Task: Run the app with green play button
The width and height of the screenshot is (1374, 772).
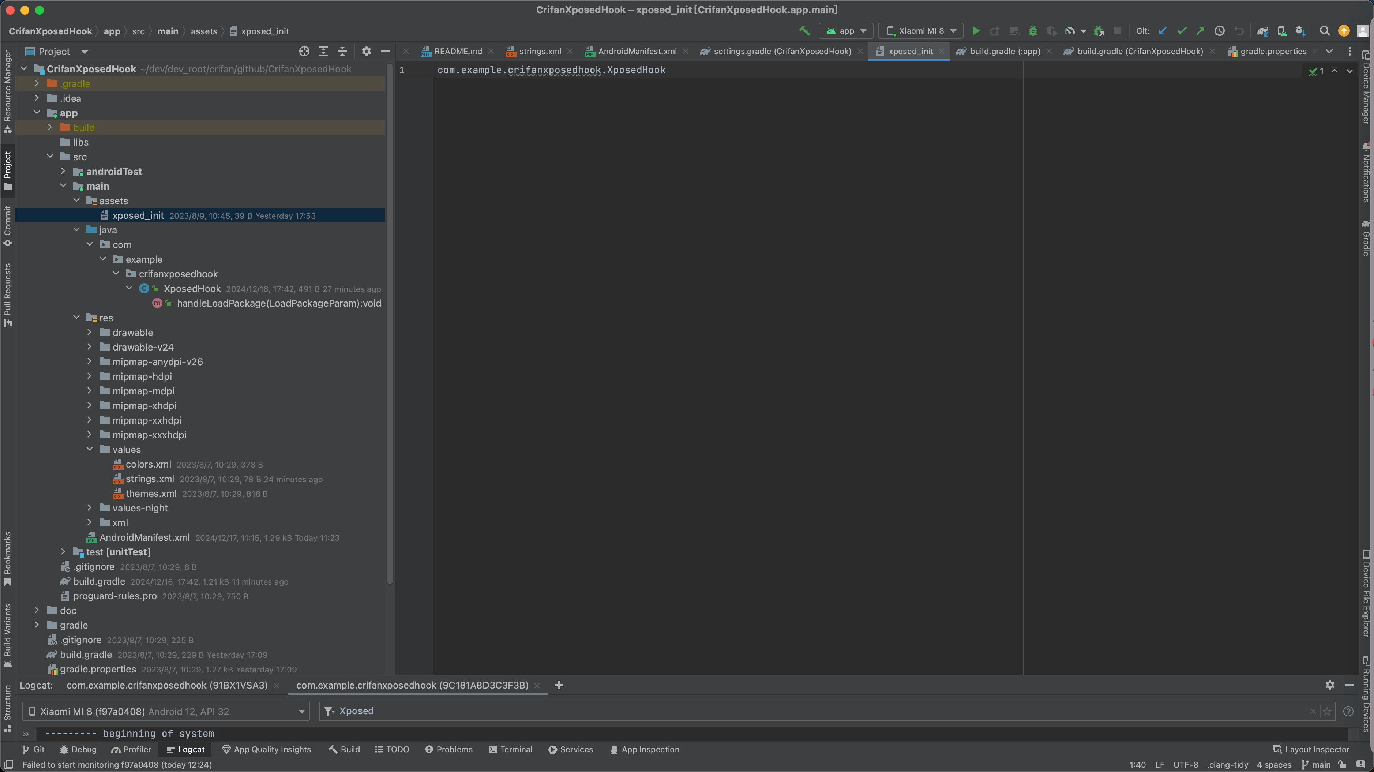Action: coord(976,31)
